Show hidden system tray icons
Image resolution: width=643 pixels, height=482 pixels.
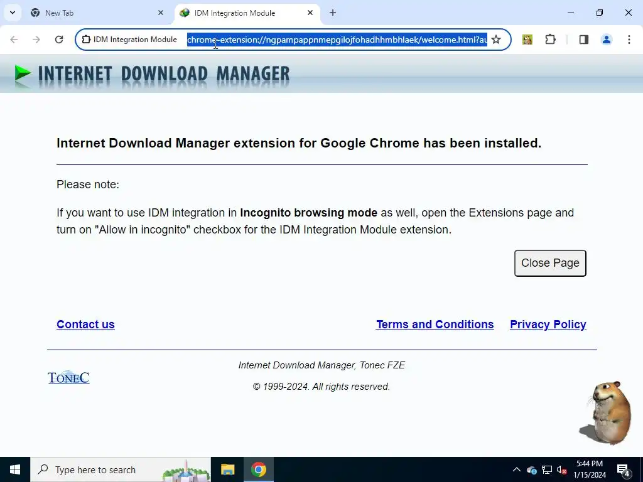517,469
